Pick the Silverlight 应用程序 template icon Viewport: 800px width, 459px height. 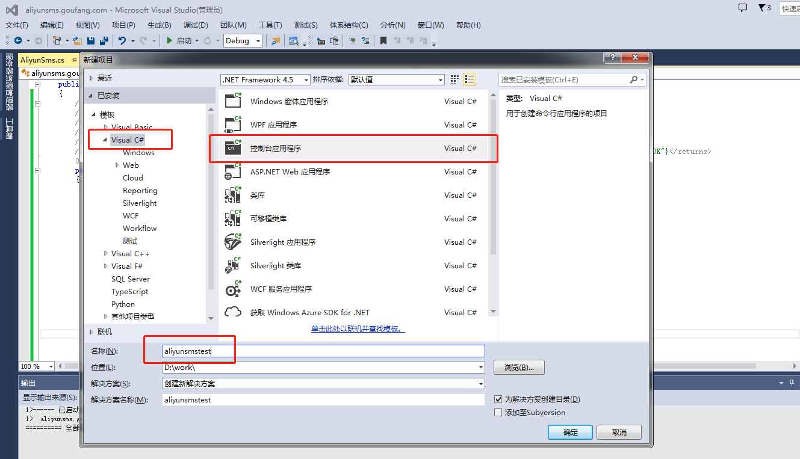[233, 242]
